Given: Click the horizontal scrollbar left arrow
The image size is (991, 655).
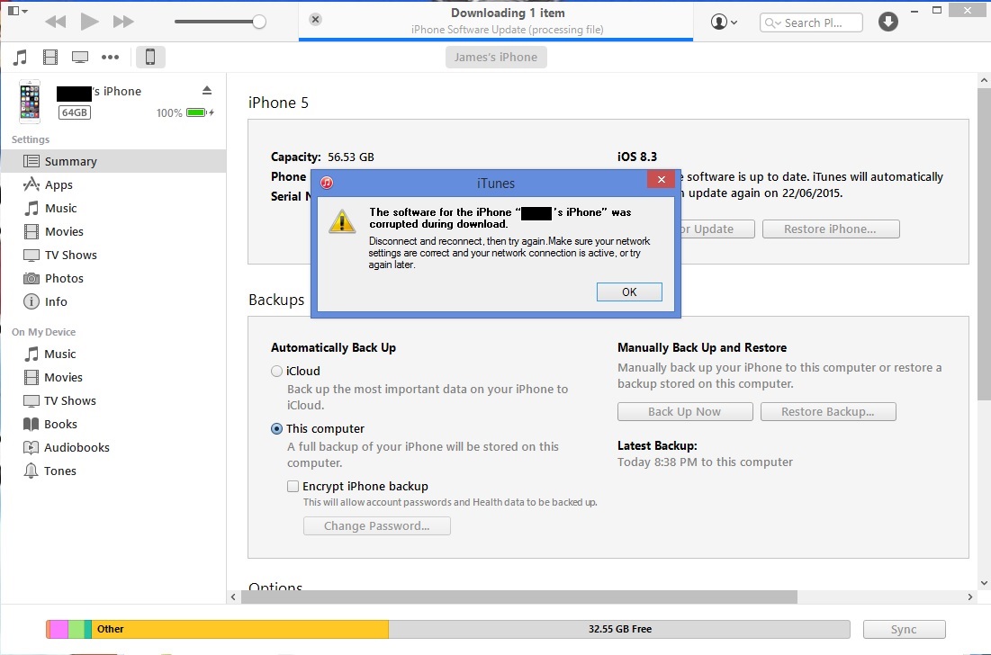Looking at the screenshot, I should pyautogui.click(x=233, y=597).
